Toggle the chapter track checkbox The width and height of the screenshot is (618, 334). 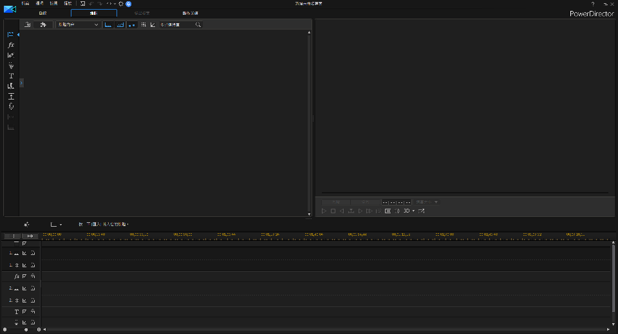24,243
